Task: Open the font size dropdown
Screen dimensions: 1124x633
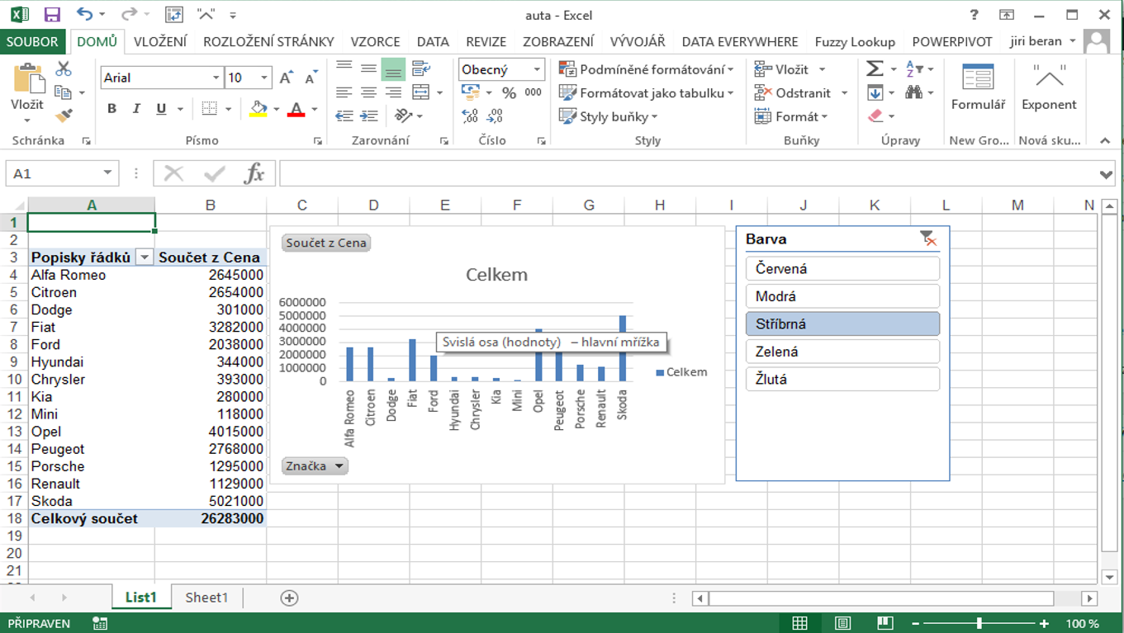Action: 264,78
